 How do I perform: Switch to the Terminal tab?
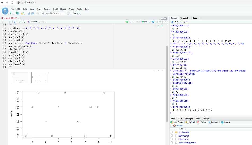tap(184, 18)
